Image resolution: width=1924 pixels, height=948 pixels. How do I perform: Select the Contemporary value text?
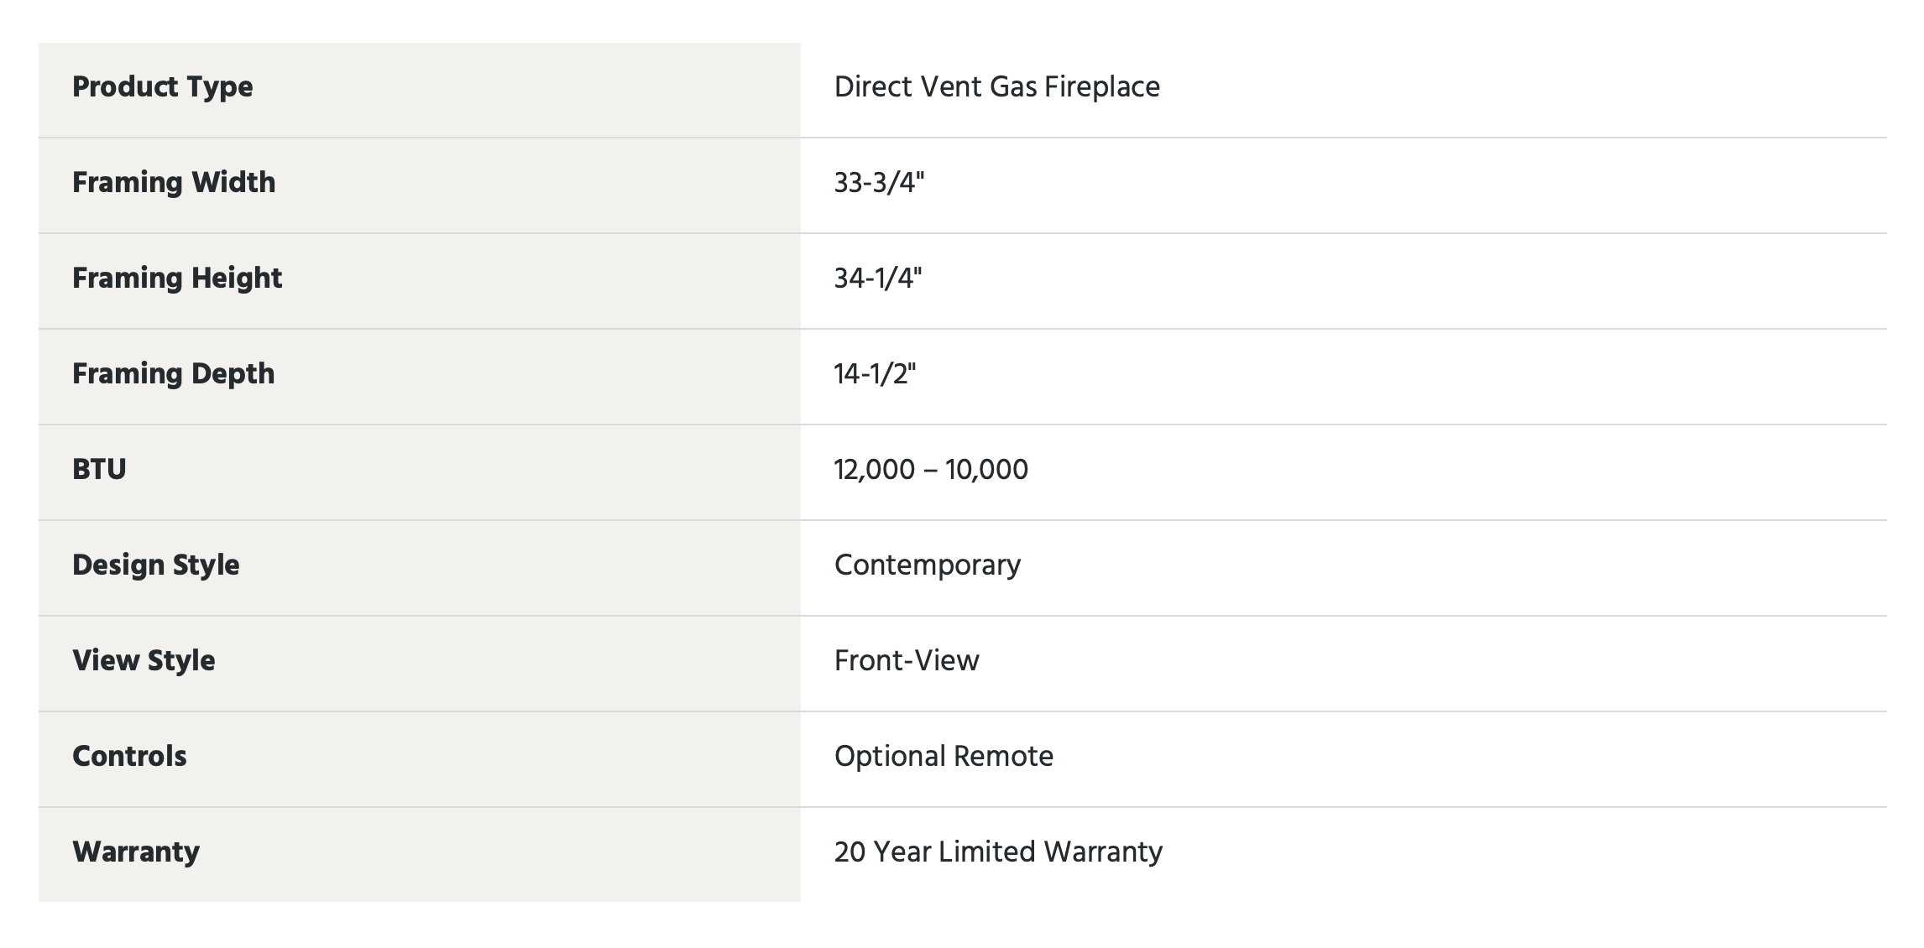(x=928, y=565)
